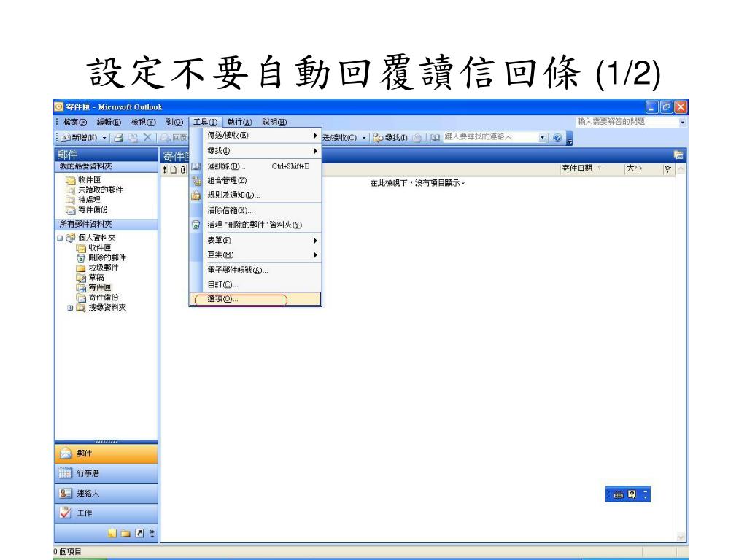Sort by the 大小 column header
Image resolution: width=747 pixels, height=560 pixels.
pyautogui.click(x=643, y=168)
